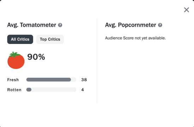Click the Rotten label

14,90
